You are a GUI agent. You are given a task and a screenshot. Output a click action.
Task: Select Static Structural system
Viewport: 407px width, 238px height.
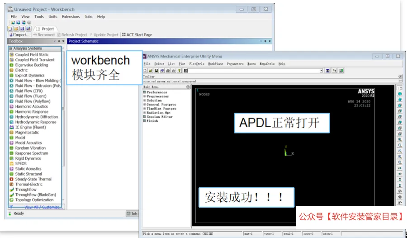tap(28, 174)
